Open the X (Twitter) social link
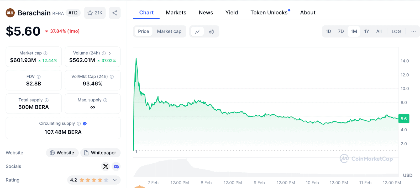Image resolution: width=420 pixels, height=188 pixels. tap(106, 166)
